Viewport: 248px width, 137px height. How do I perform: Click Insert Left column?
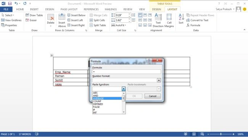coord(75,20)
